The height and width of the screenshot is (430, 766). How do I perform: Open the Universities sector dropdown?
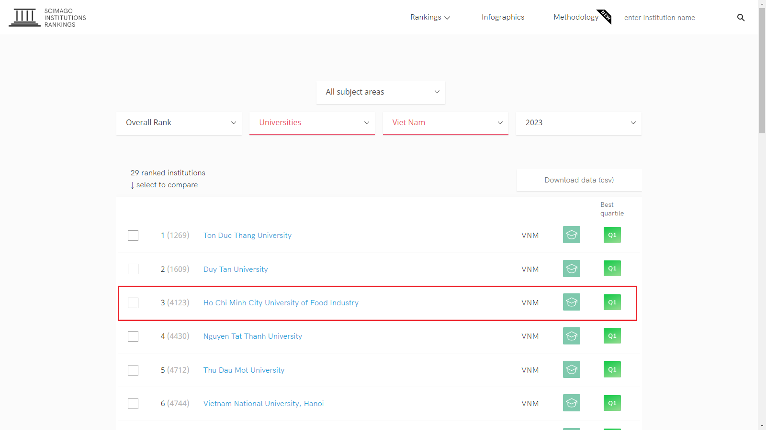tap(312, 123)
